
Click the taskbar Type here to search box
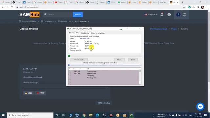(30, 115)
